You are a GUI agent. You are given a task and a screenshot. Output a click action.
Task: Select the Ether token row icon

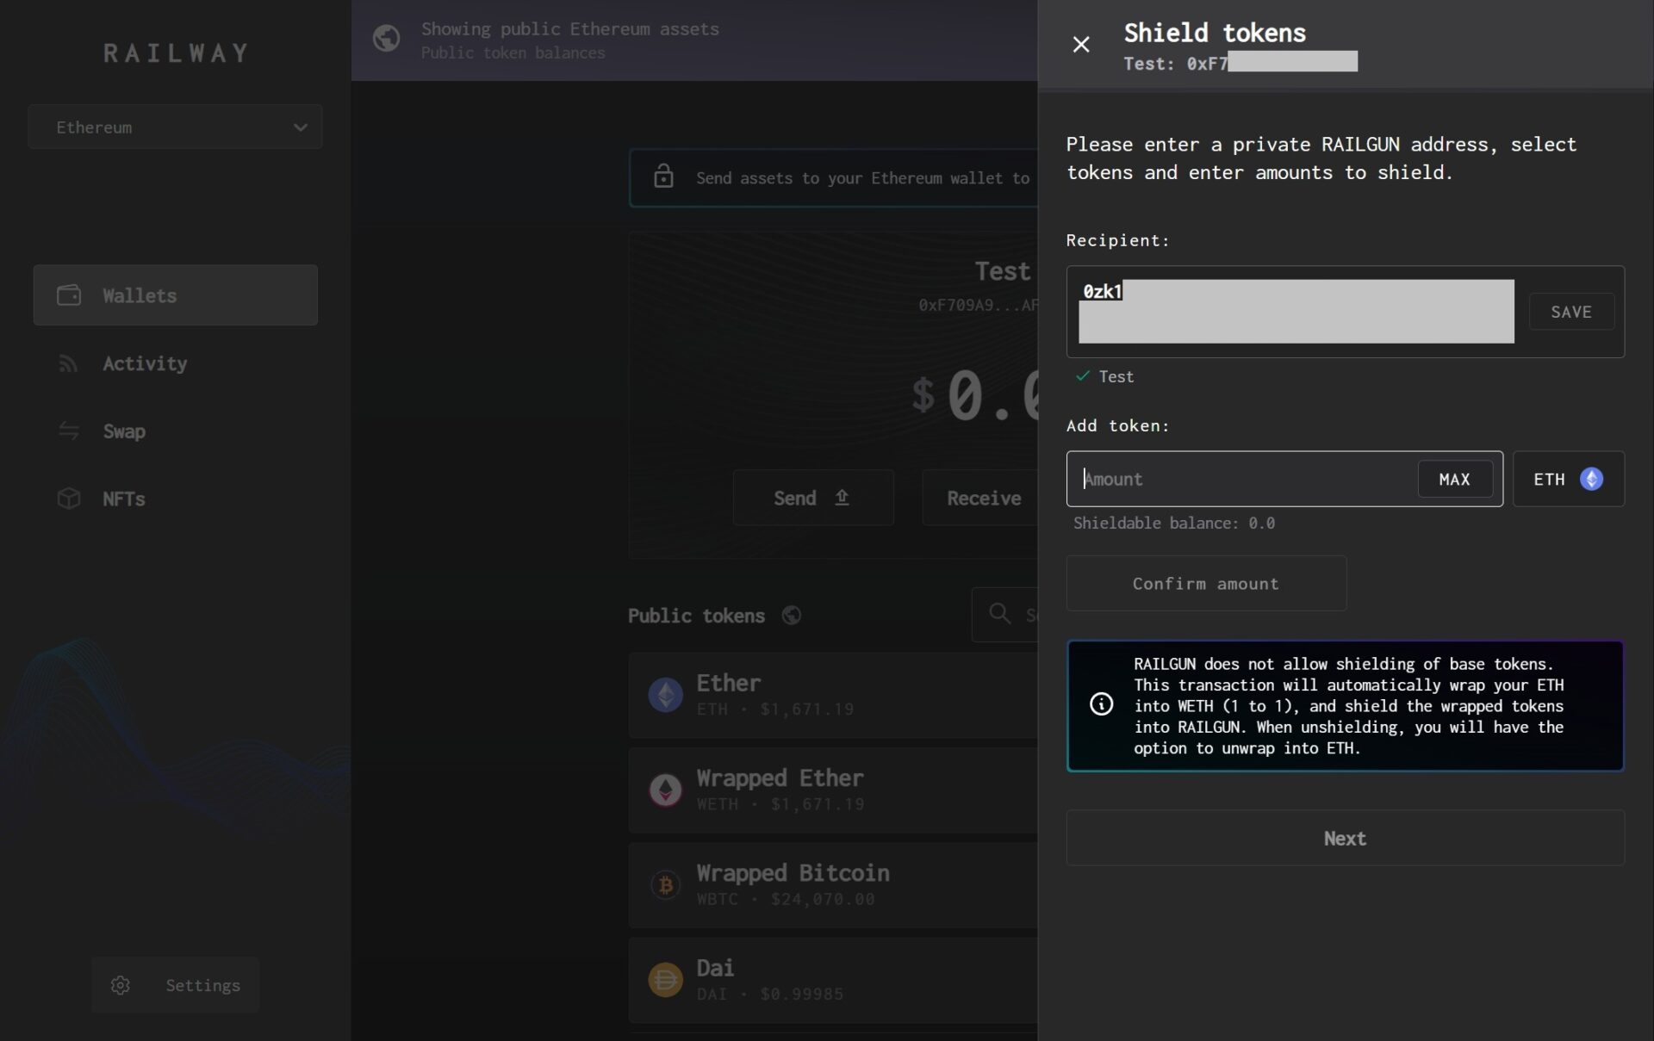(x=665, y=695)
